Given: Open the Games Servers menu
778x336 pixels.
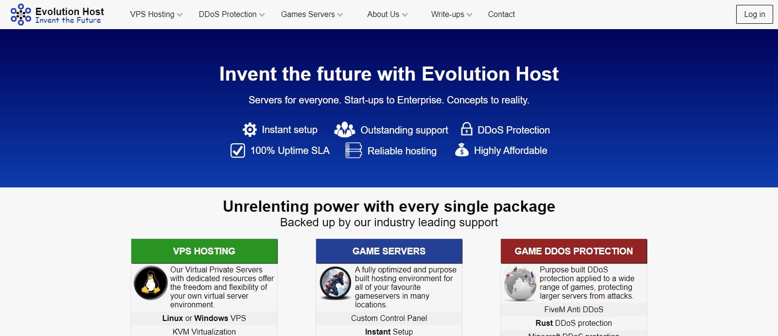Looking at the screenshot, I should (308, 15).
